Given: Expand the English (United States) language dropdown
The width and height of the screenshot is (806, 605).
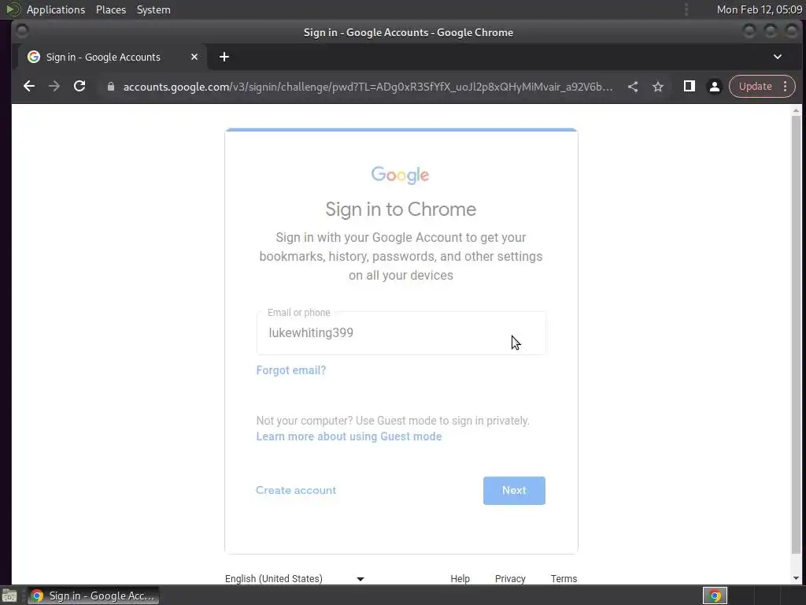Looking at the screenshot, I should (294, 579).
